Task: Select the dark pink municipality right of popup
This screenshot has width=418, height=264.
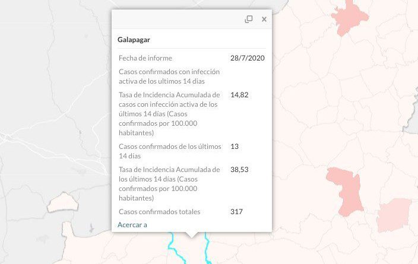Action: click(x=346, y=189)
